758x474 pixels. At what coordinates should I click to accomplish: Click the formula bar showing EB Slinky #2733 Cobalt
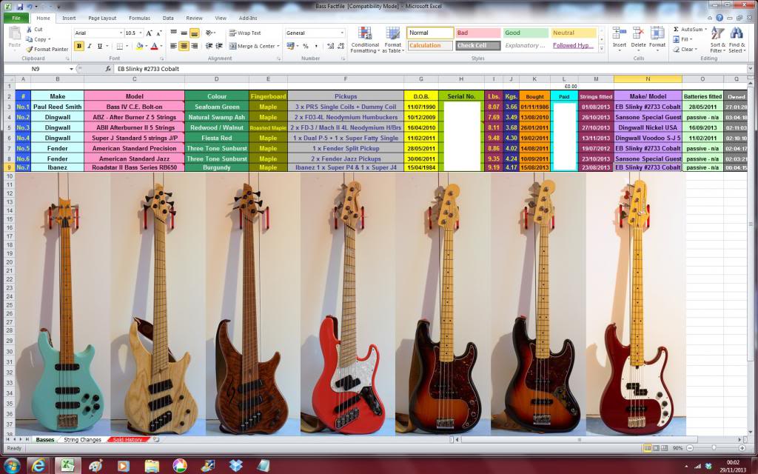pyautogui.click(x=430, y=69)
